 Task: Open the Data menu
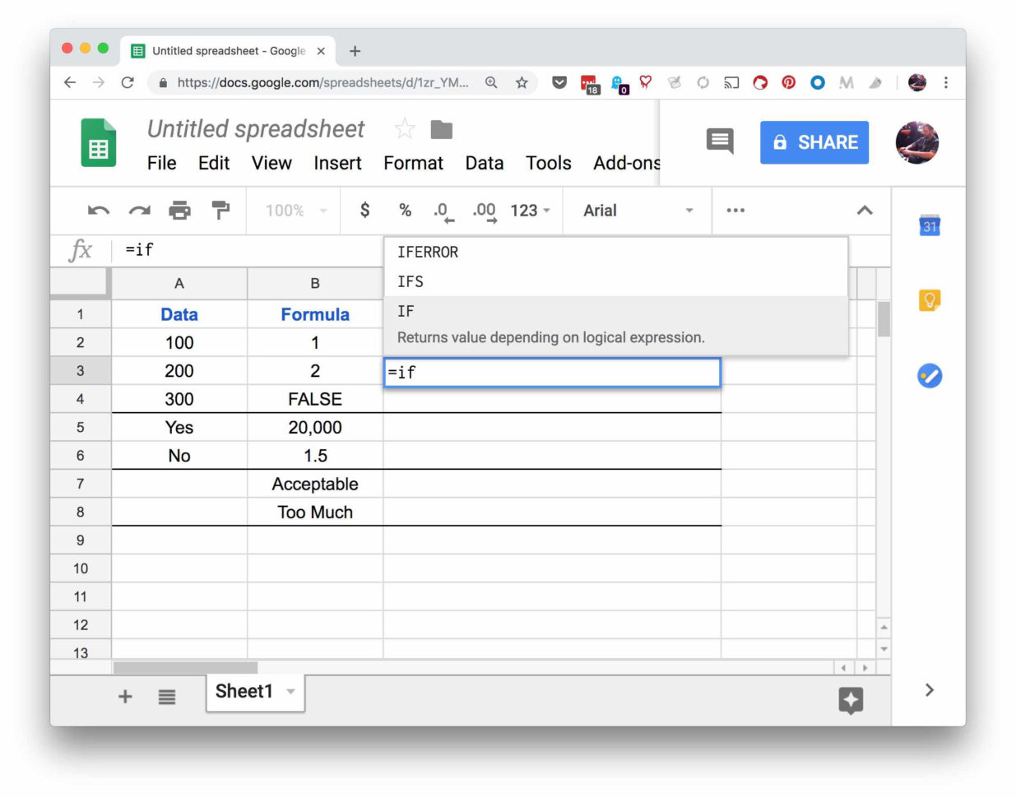(x=485, y=163)
